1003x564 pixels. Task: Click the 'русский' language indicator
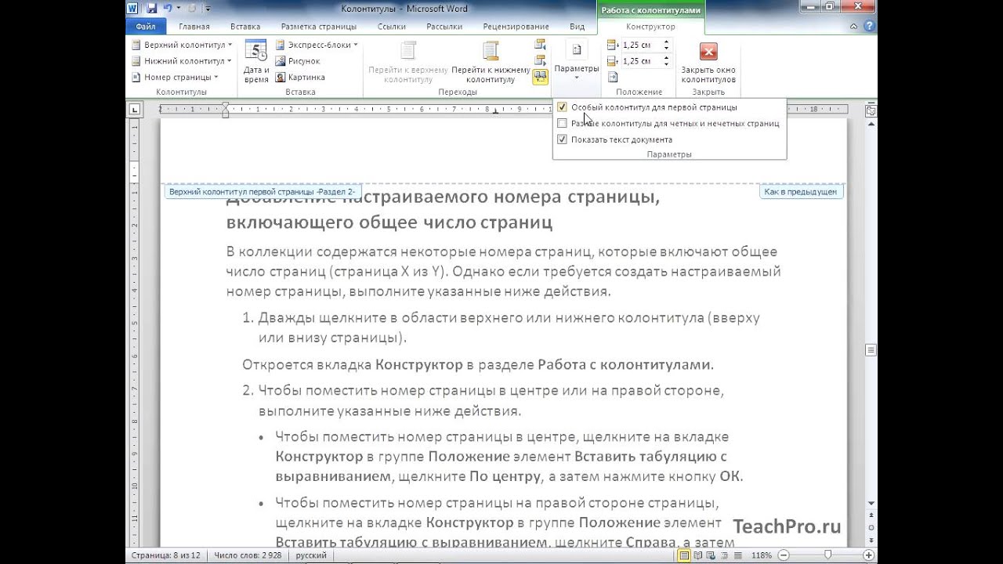click(x=311, y=555)
